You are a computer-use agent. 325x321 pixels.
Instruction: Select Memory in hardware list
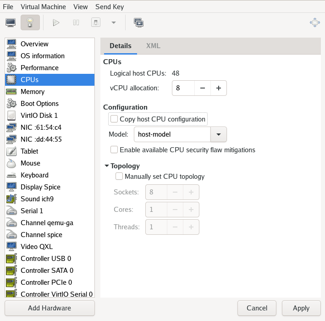point(32,92)
